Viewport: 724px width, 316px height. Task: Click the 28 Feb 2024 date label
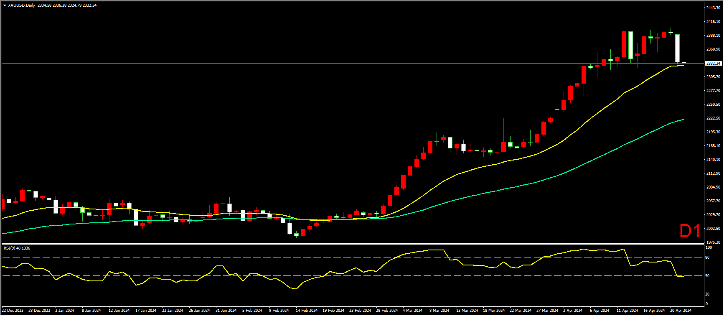(387, 311)
